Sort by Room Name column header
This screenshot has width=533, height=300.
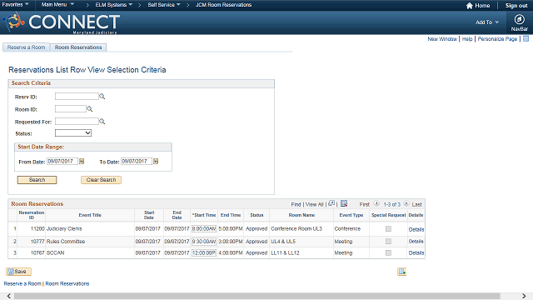[x=301, y=215]
